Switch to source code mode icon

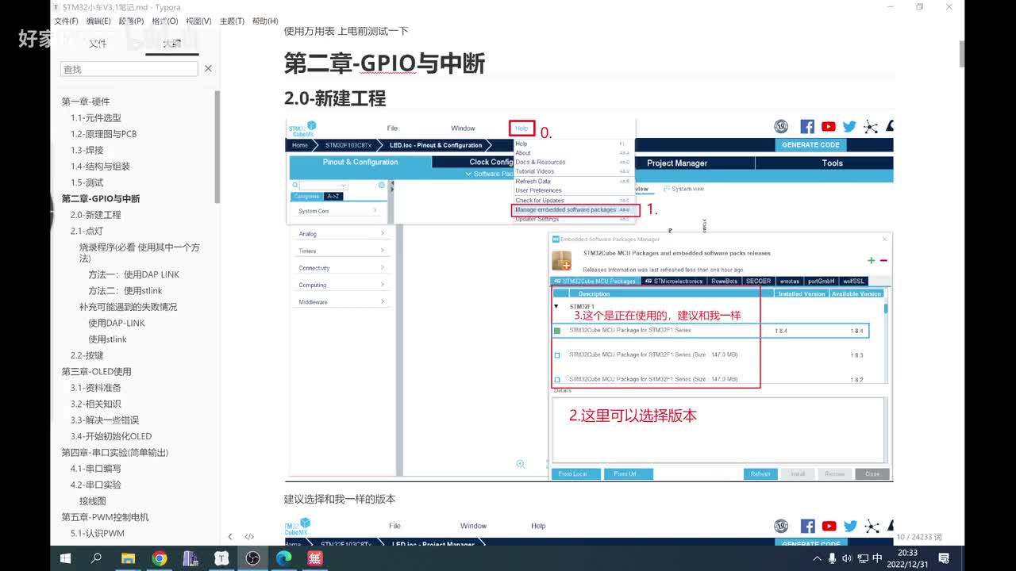[x=249, y=537]
